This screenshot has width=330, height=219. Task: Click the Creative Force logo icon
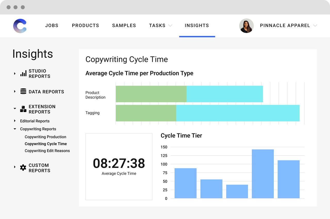(20, 26)
